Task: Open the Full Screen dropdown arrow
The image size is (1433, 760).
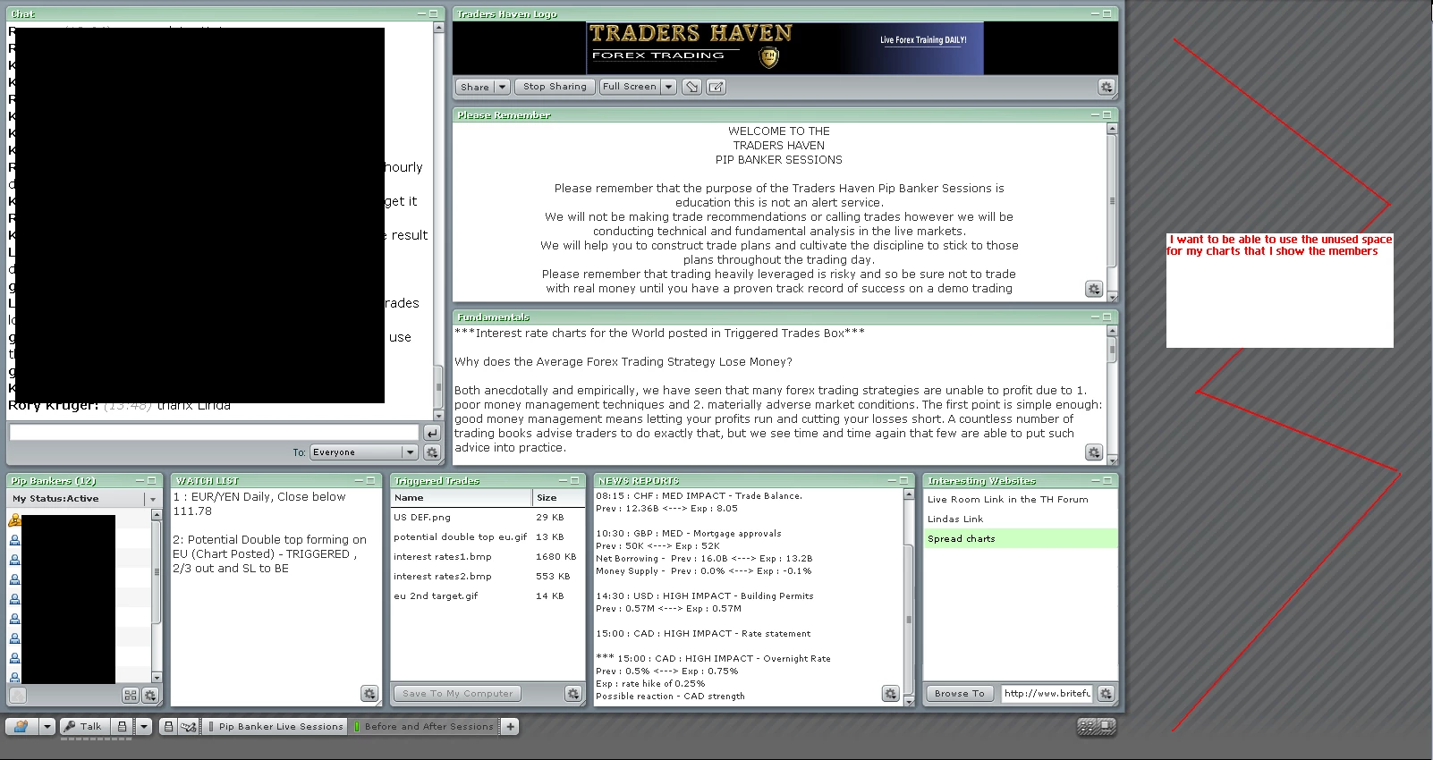Action: pyautogui.click(x=668, y=87)
